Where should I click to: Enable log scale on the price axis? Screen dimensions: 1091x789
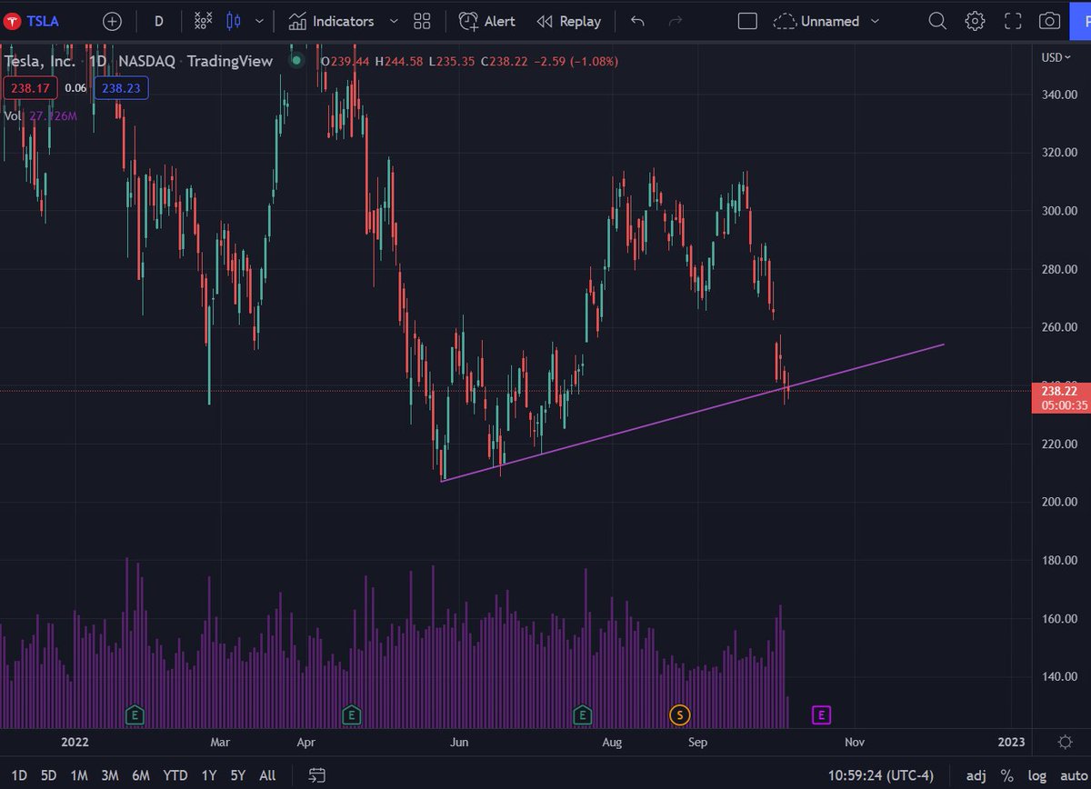pos(1037,775)
